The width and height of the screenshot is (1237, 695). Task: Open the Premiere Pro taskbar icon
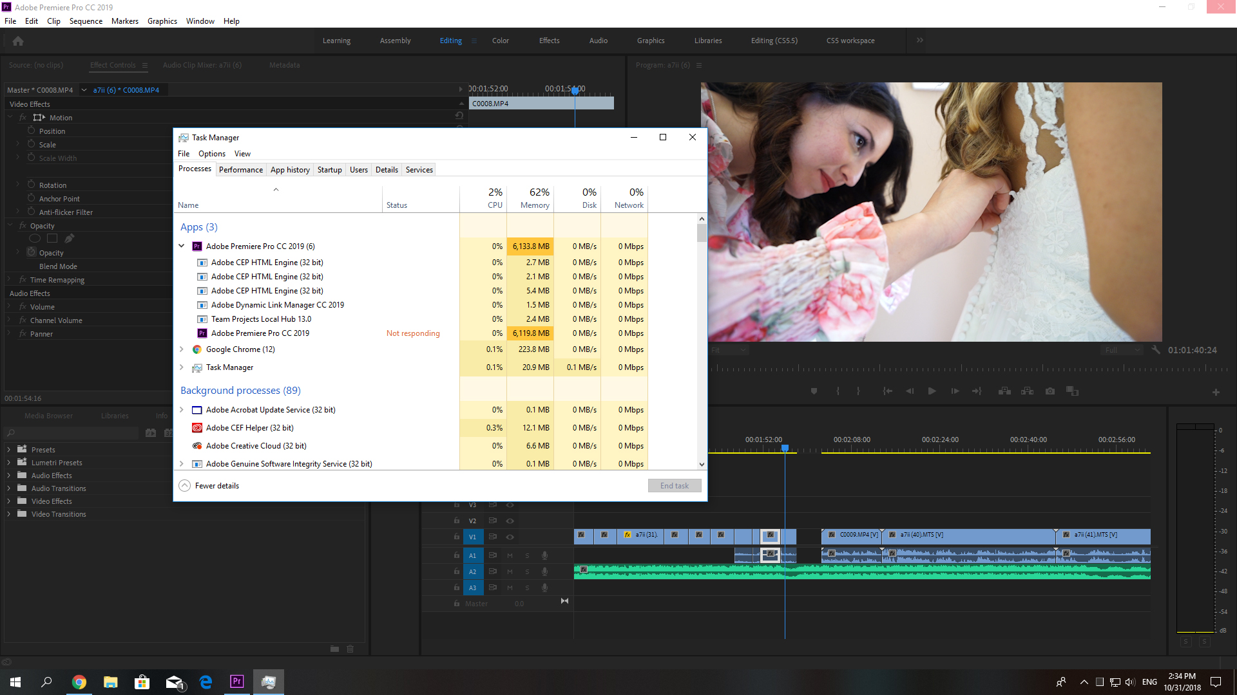(237, 681)
